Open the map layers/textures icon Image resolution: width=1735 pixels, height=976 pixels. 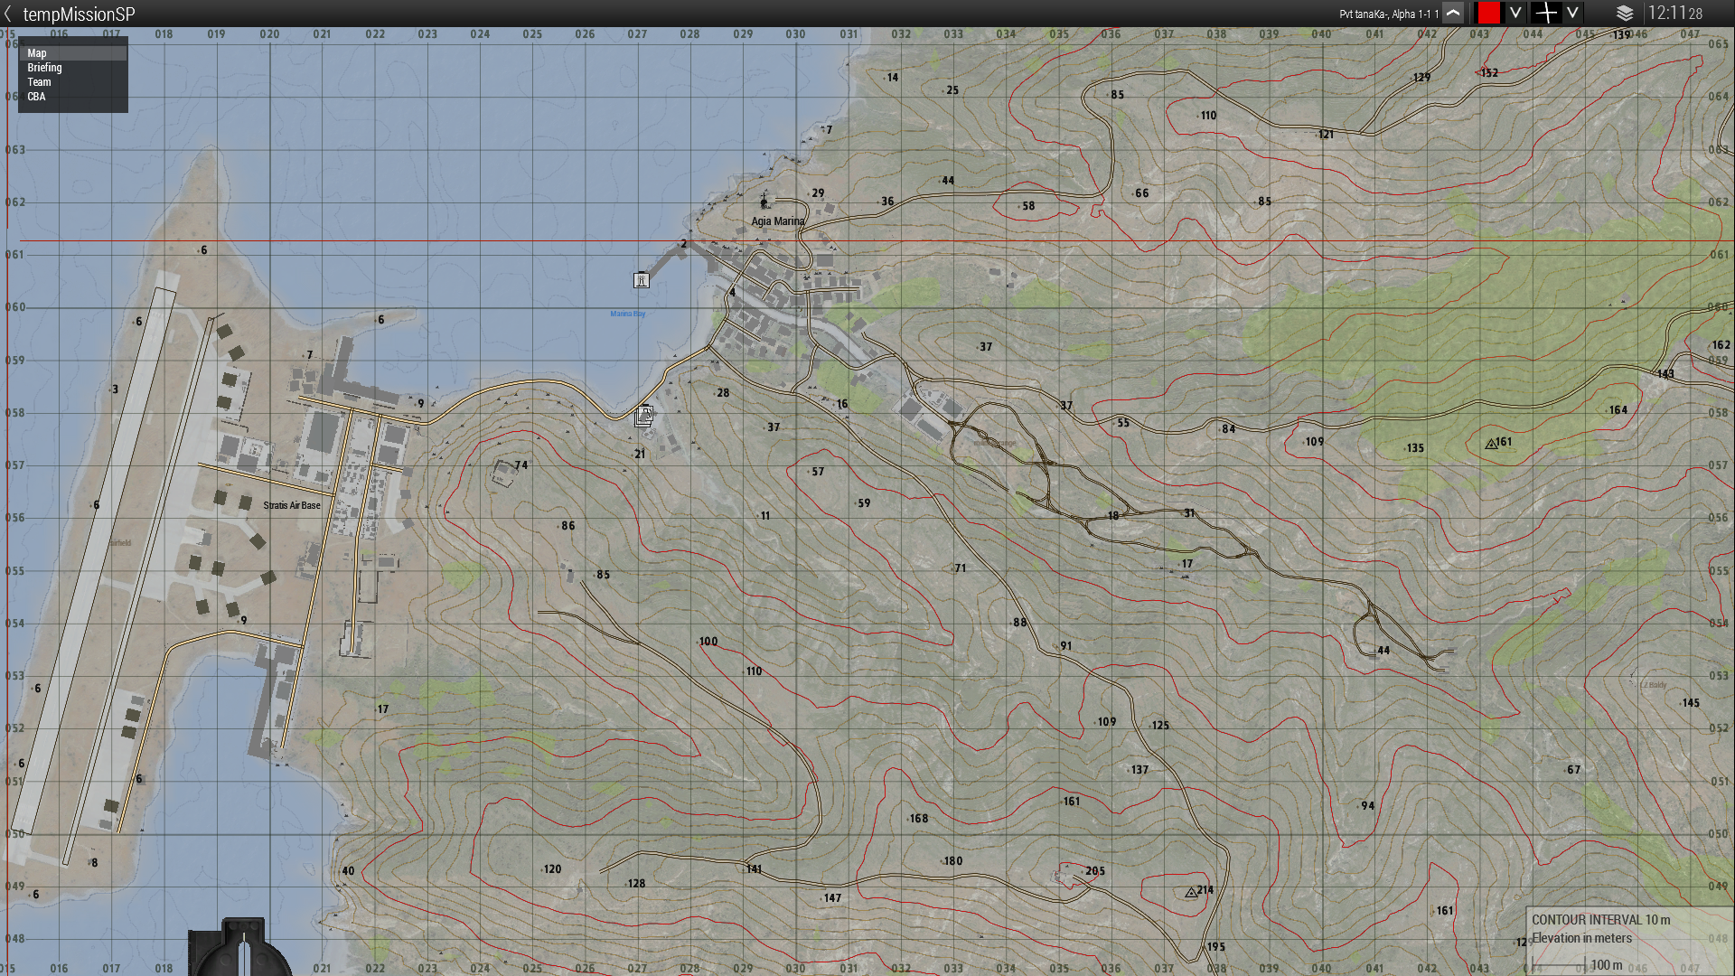[1624, 14]
